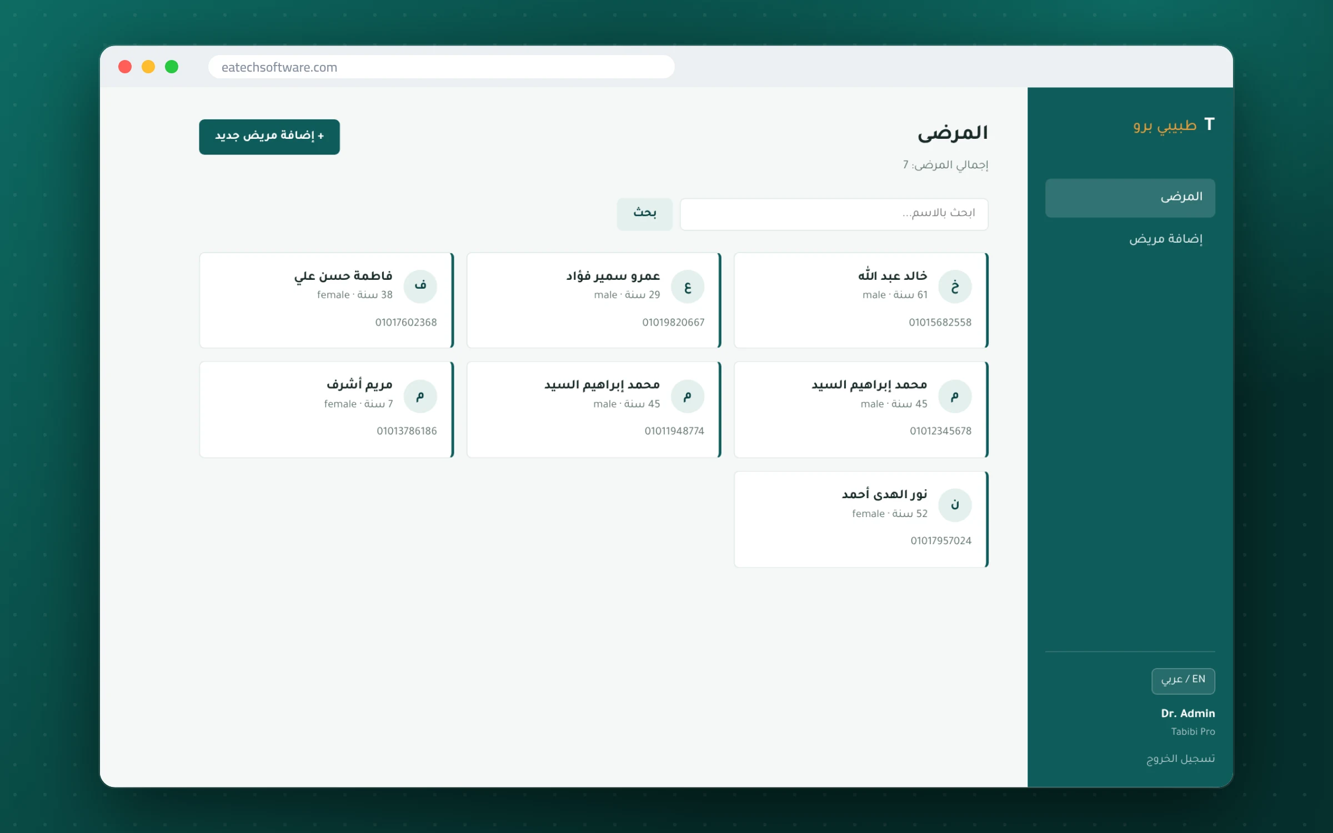The height and width of the screenshot is (833, 1333).
Task: Click phone number 01017602368
Action: (406, 322)
